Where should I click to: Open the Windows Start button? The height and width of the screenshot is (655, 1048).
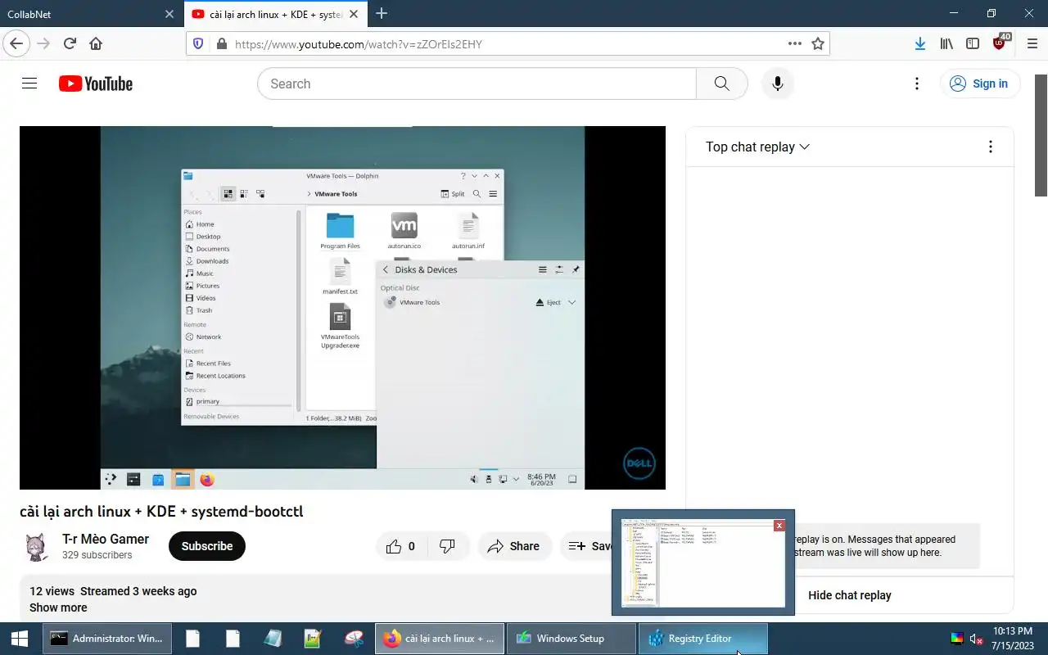tap(20, 639)
